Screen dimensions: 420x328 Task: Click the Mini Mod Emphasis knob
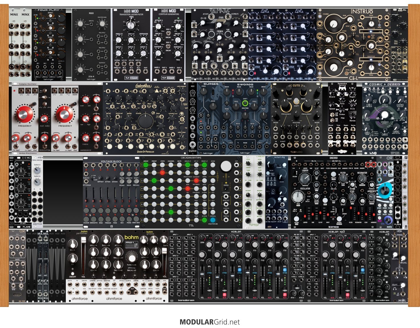pyautogui.click(x=143, y=40)
